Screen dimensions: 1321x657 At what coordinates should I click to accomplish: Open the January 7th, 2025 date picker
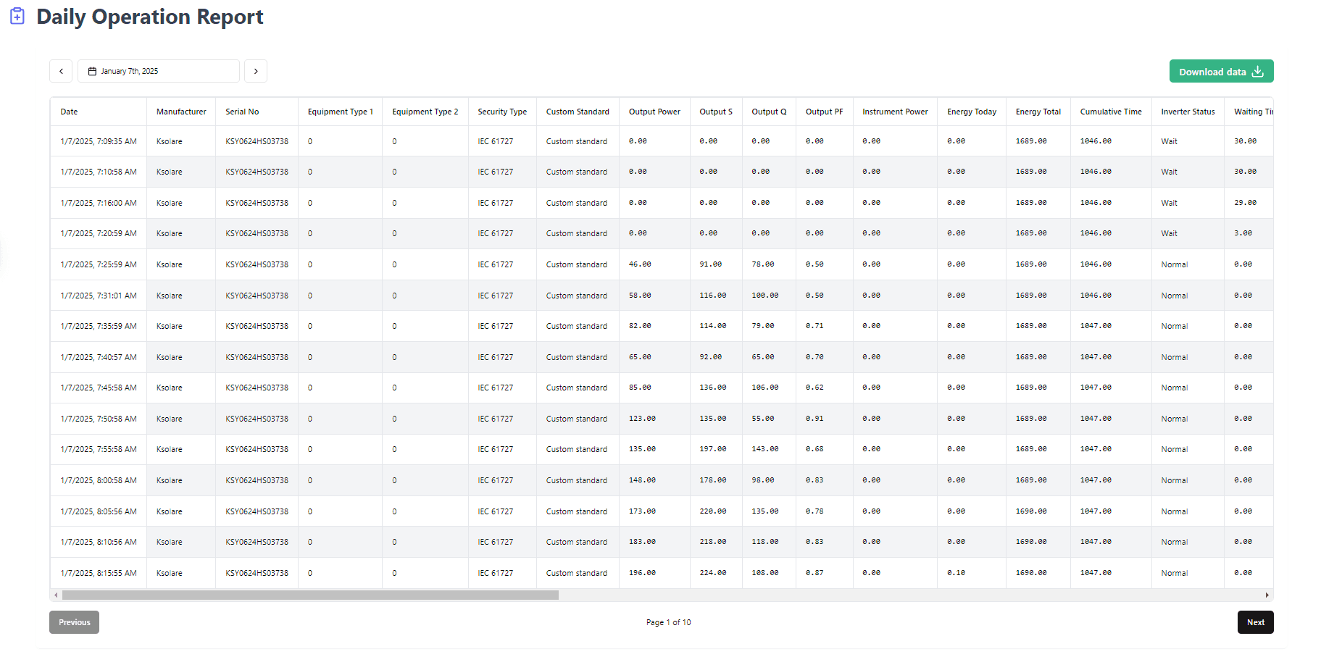click(x=159, y=71)
